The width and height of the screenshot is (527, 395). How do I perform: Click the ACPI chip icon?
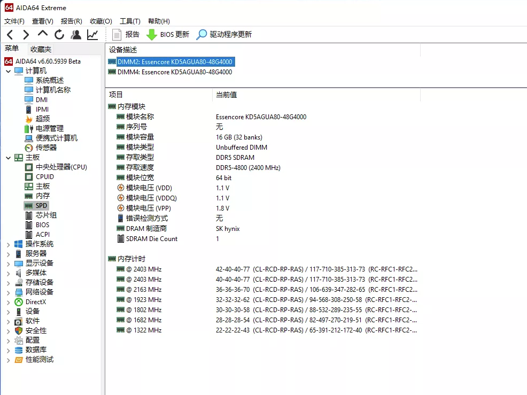[x=29, y=234]
